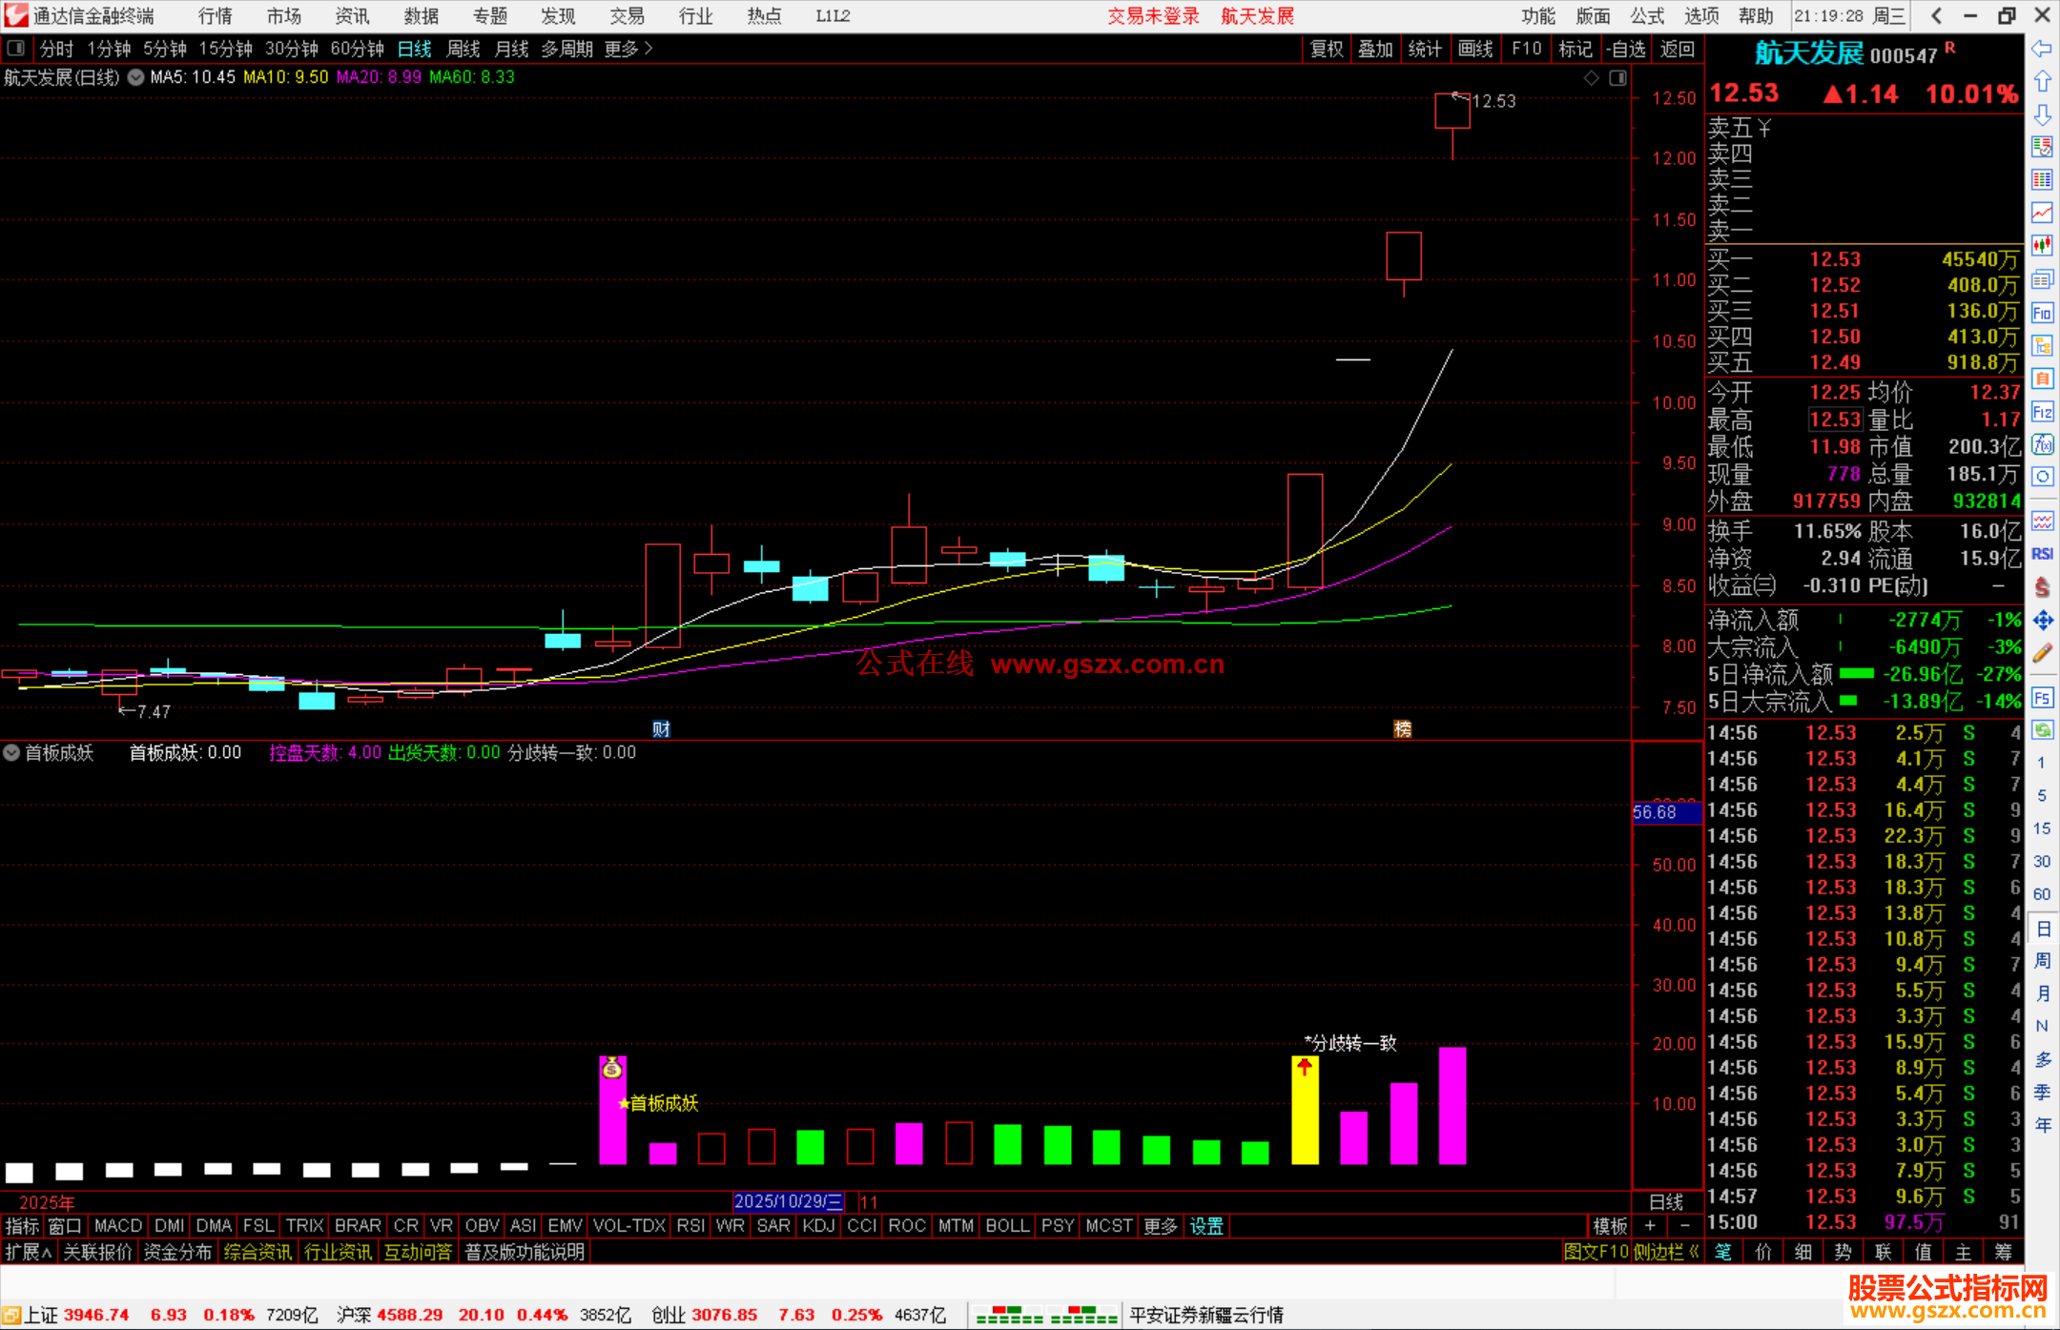Expand the 扩展 panel at bottom left
Image resolution: width=2060 pixels, height=1330 pixels.
[28, 1252]
